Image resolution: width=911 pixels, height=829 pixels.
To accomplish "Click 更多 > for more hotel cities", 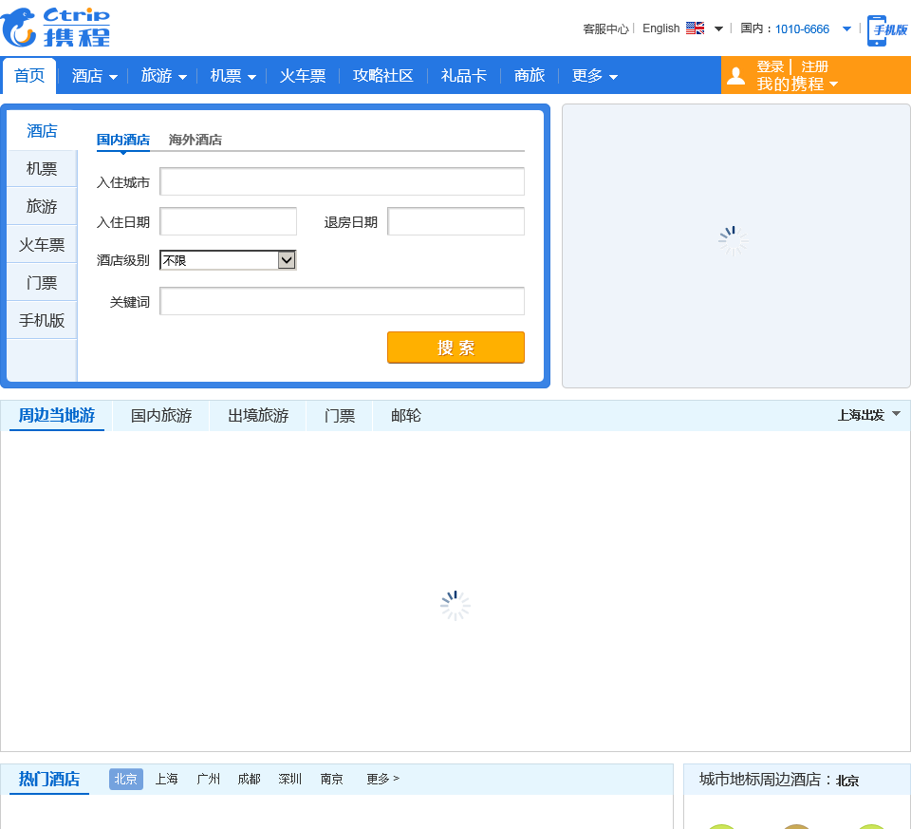I will pyautogui.click(x=382, y=779).
